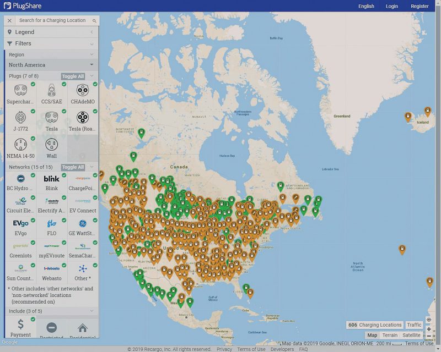This screenshot has height=352, width=441.
Task: Uncheck the Payment include checkmark
Action: click(x=33, y=319)
